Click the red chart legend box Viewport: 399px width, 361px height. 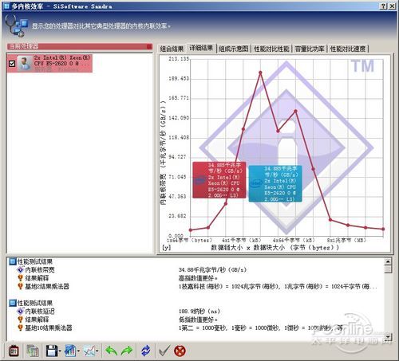point(219,180)
